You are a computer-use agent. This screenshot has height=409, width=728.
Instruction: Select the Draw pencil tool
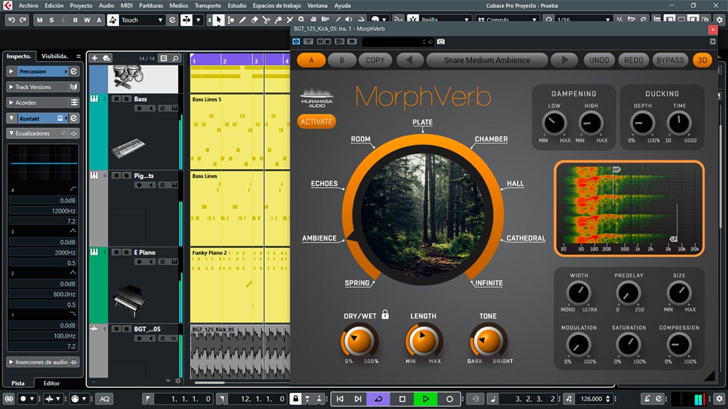coord(243,20)
